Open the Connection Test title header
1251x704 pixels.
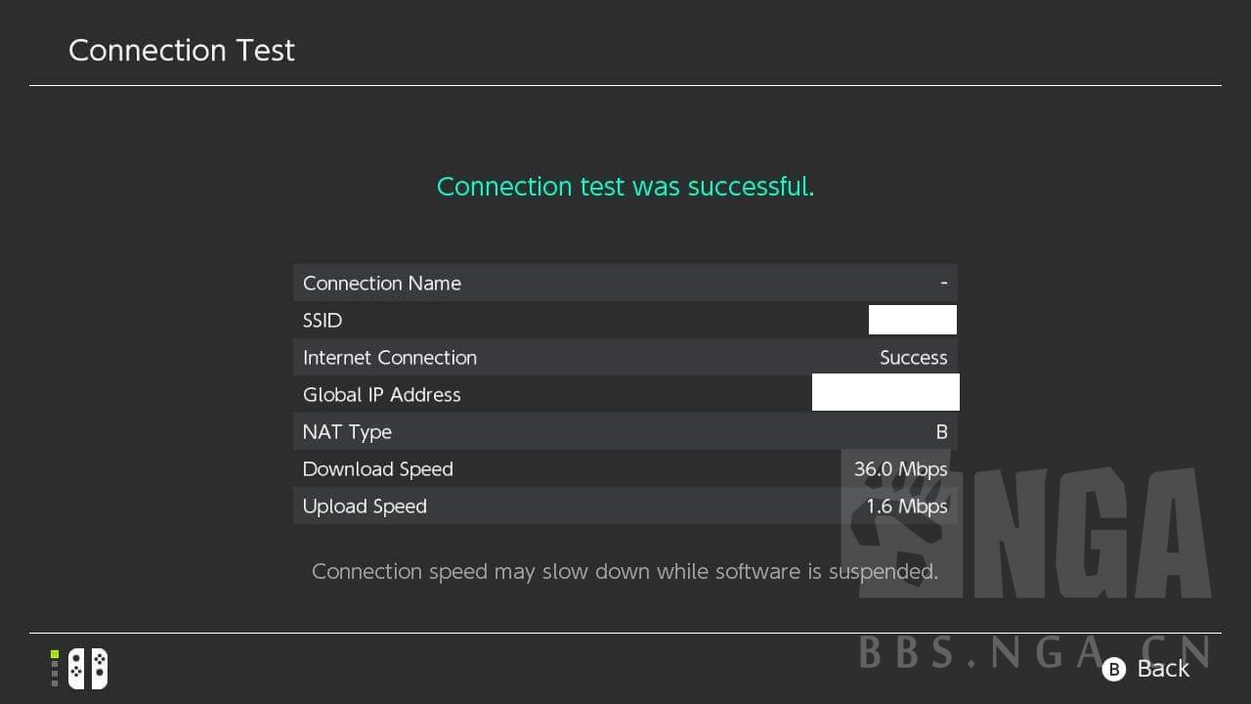point(182,50)
